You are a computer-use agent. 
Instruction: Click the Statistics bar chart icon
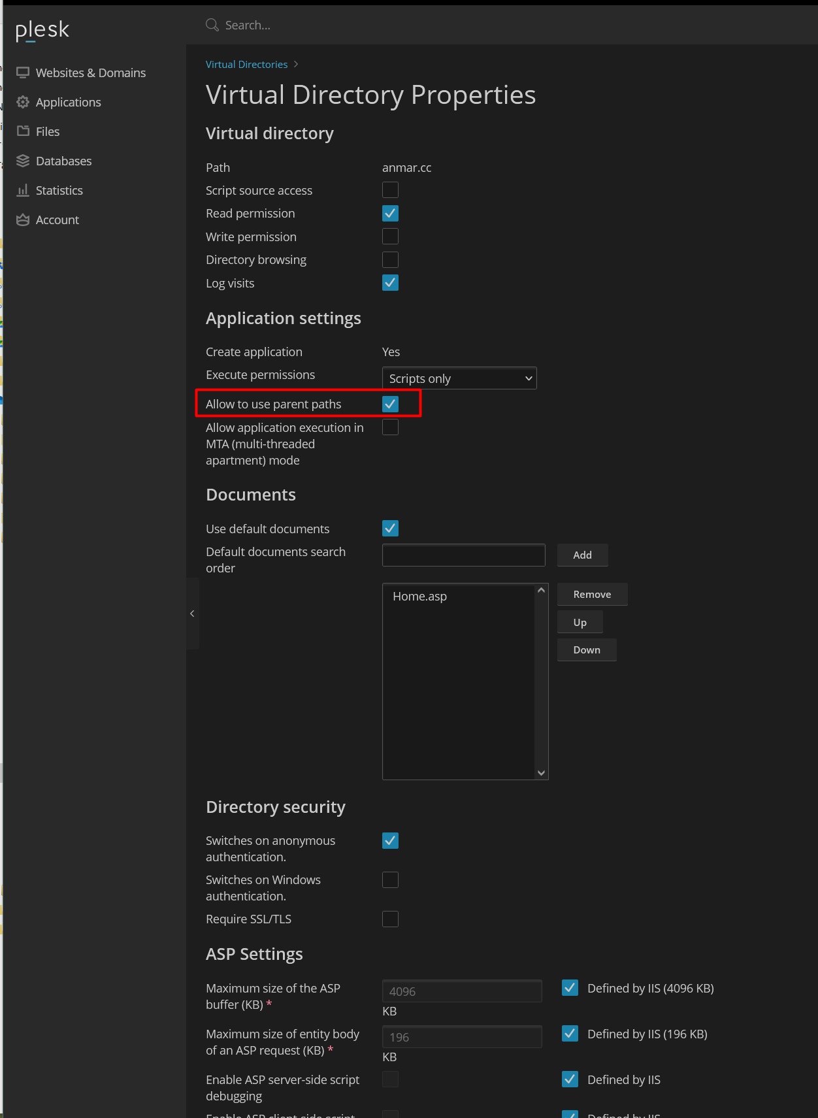pyautogui.click(x=23, y=190)
